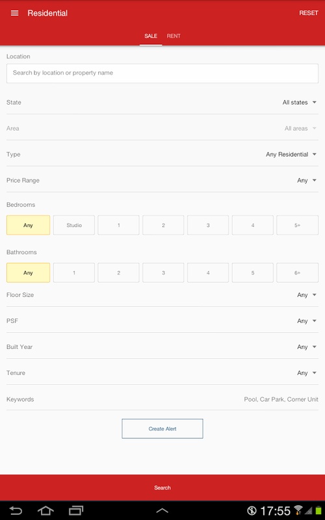This screenshot has width=325, height=520.
Task: Tap the Android back navigation icon
Action: (16, 510)
